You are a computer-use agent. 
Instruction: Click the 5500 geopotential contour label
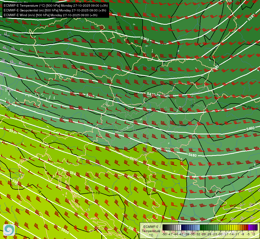tap(134, 159)
